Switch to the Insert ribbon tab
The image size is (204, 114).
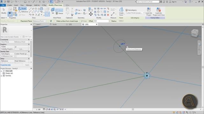16,5
